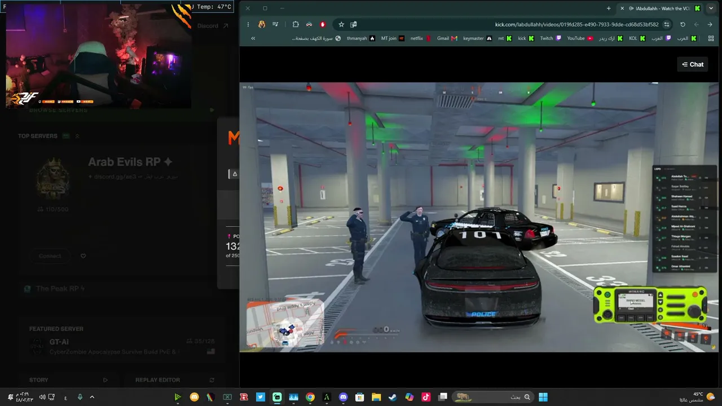Image resolution: width=722 pixels, height=406 pixels.
Task: Select the lAbdullahh Watch the VOD tab
Action: [660, 8]
